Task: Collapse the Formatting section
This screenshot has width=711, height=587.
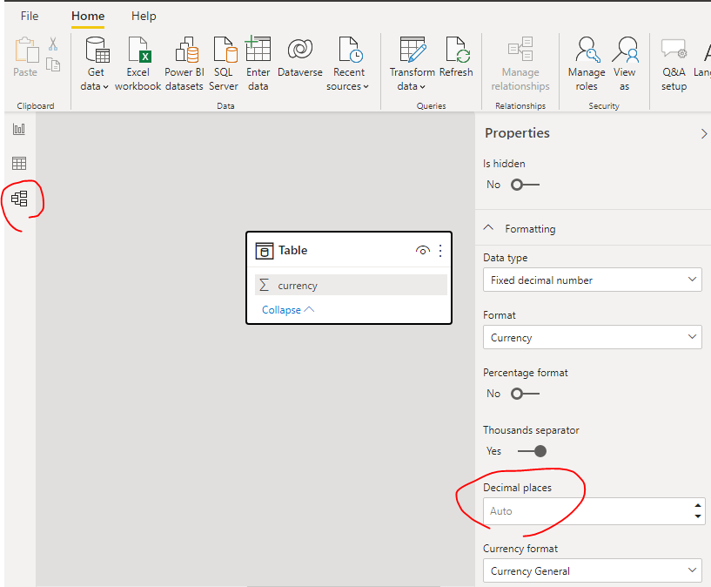Action: coord(488,227)
